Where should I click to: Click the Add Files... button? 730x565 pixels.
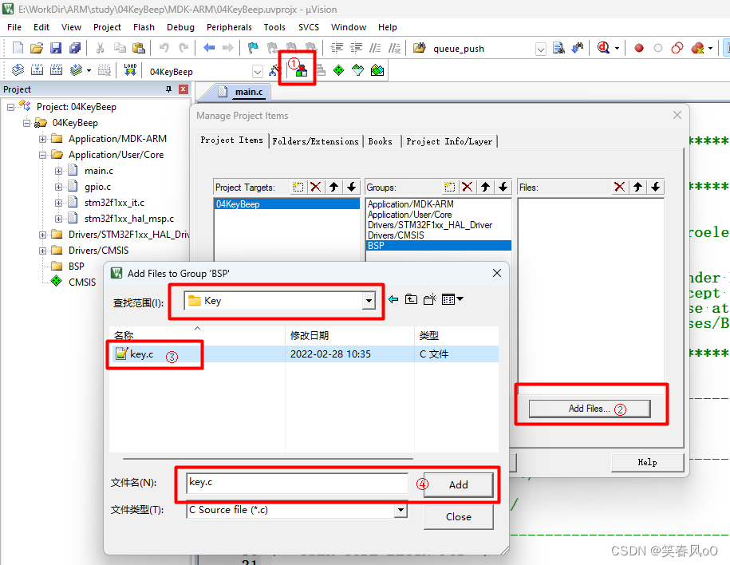click(590, 409)
